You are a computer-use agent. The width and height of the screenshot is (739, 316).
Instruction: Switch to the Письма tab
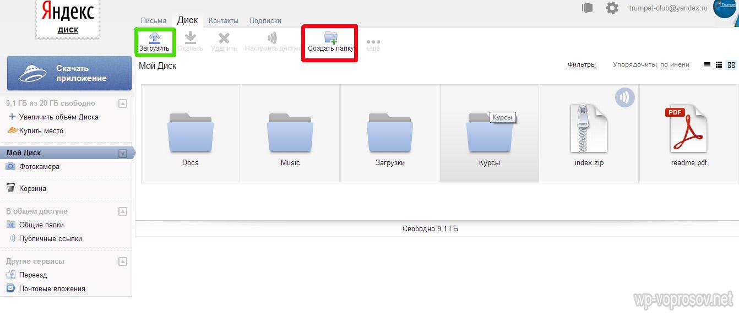154,20
